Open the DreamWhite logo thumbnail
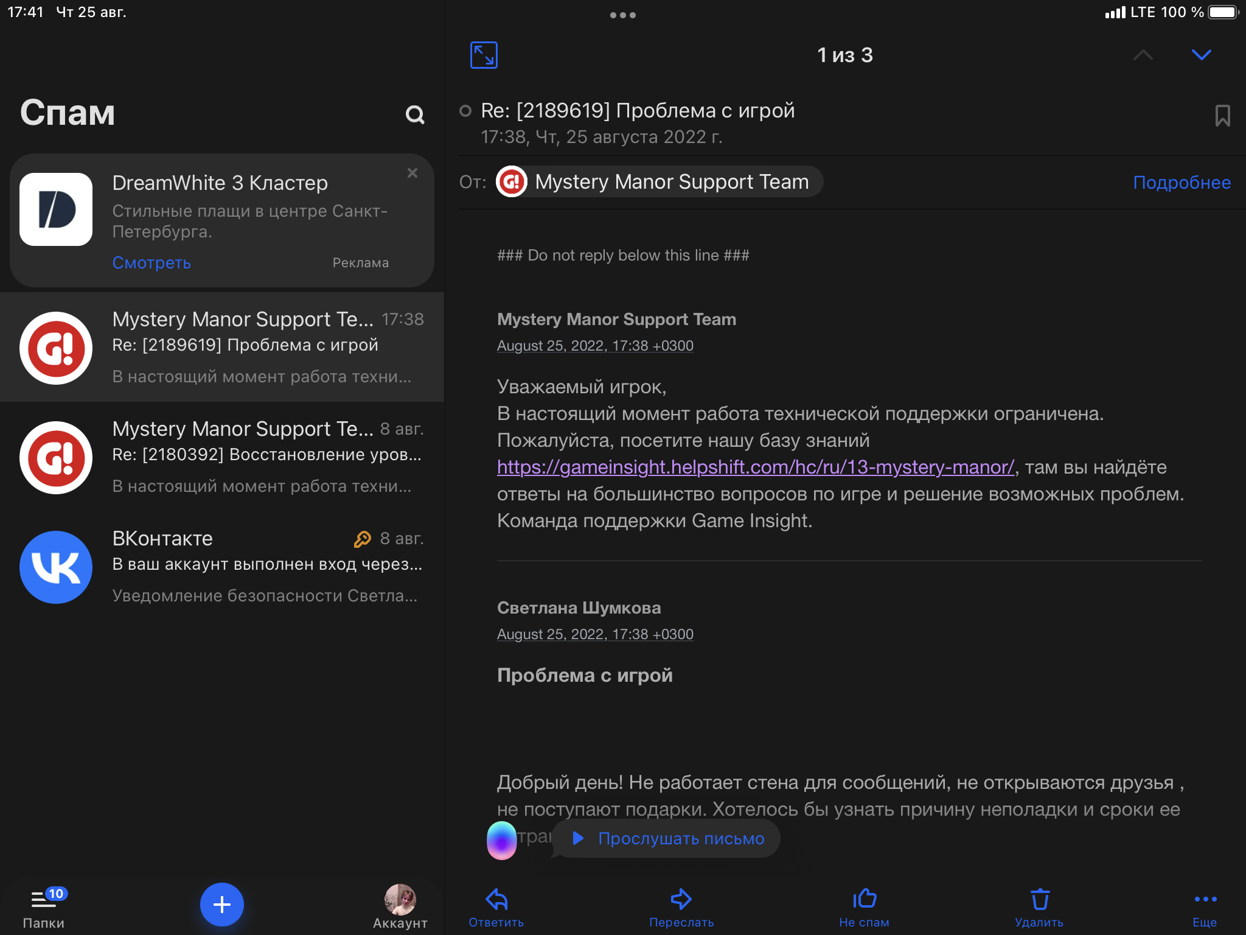The height and width of the screenshot is (935, 1246). click(56, 209)
